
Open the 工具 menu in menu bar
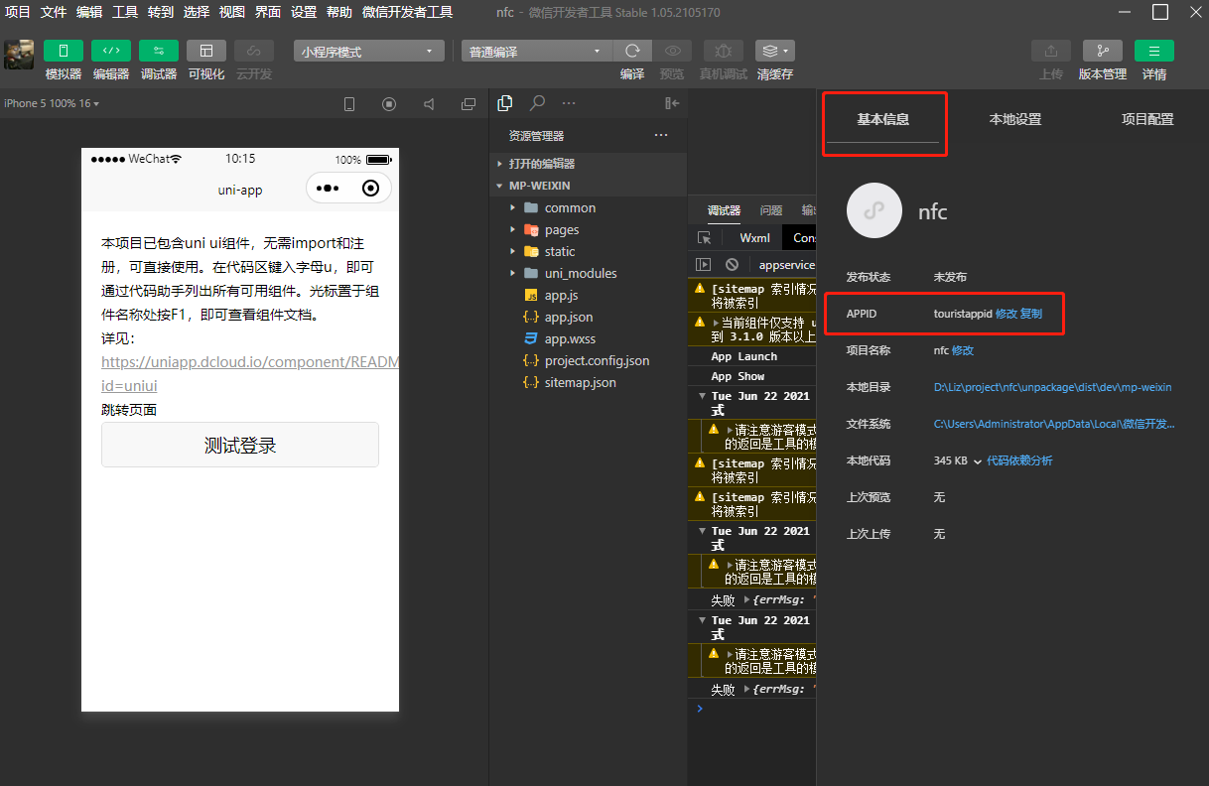(x=125, y=12)
